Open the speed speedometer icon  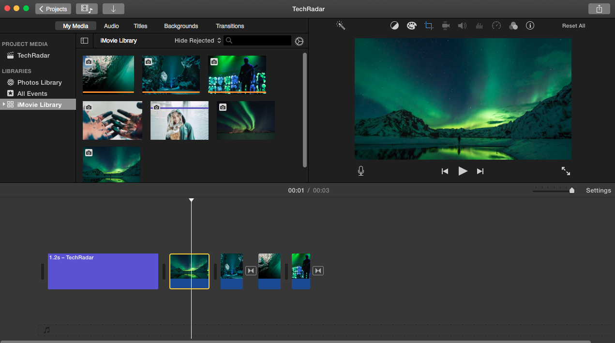click(x=496, y=26)
